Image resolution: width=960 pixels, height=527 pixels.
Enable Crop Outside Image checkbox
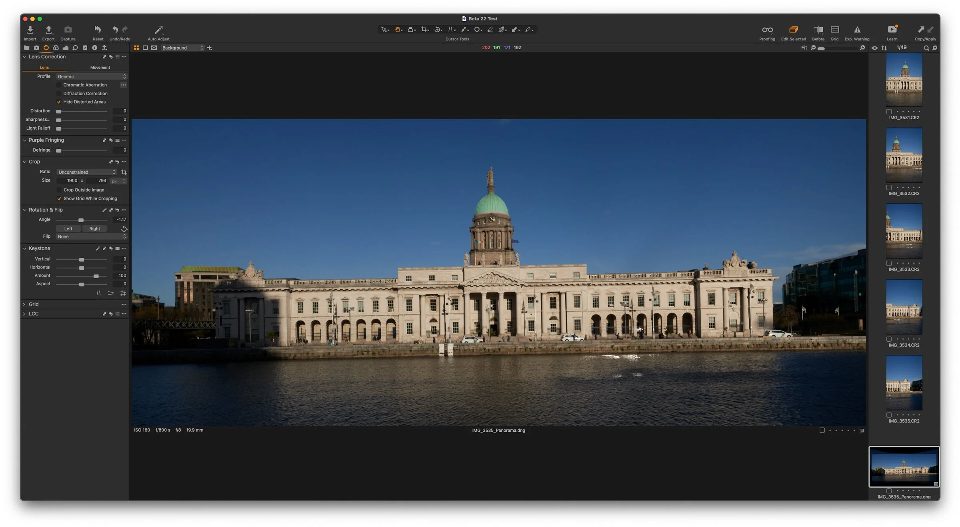tap(59, 190)
